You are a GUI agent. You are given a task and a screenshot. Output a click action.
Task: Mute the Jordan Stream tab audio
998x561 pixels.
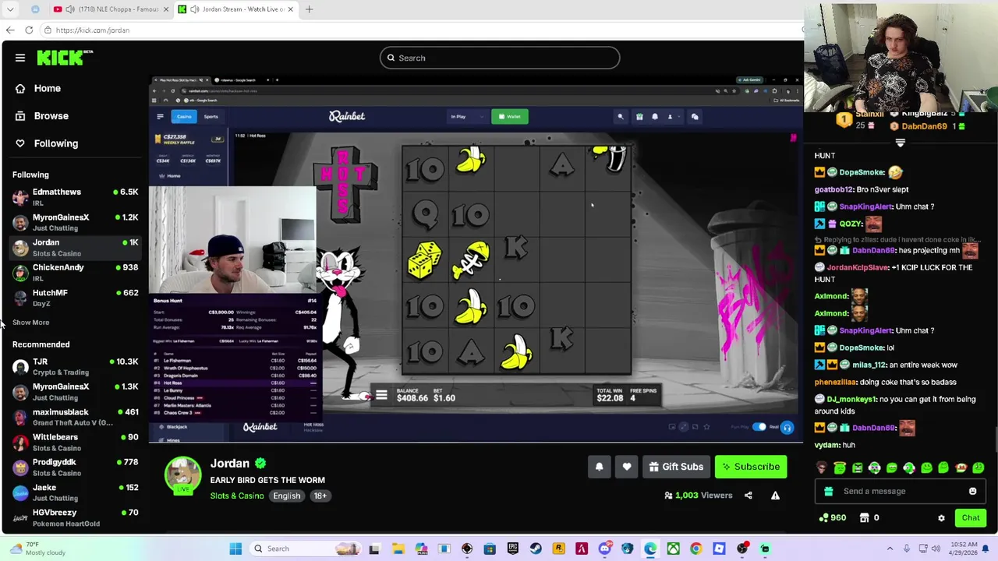[194, 9]
